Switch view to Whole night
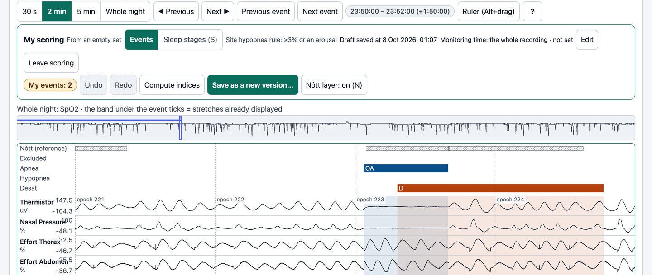The width and height of the screenshot is (652, 275). pos(125,11)
